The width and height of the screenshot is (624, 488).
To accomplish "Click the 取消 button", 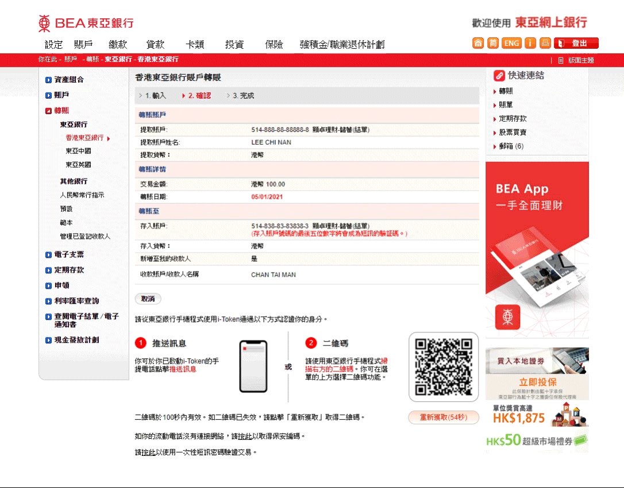I will pyautogui.click(x=148, y=299).
